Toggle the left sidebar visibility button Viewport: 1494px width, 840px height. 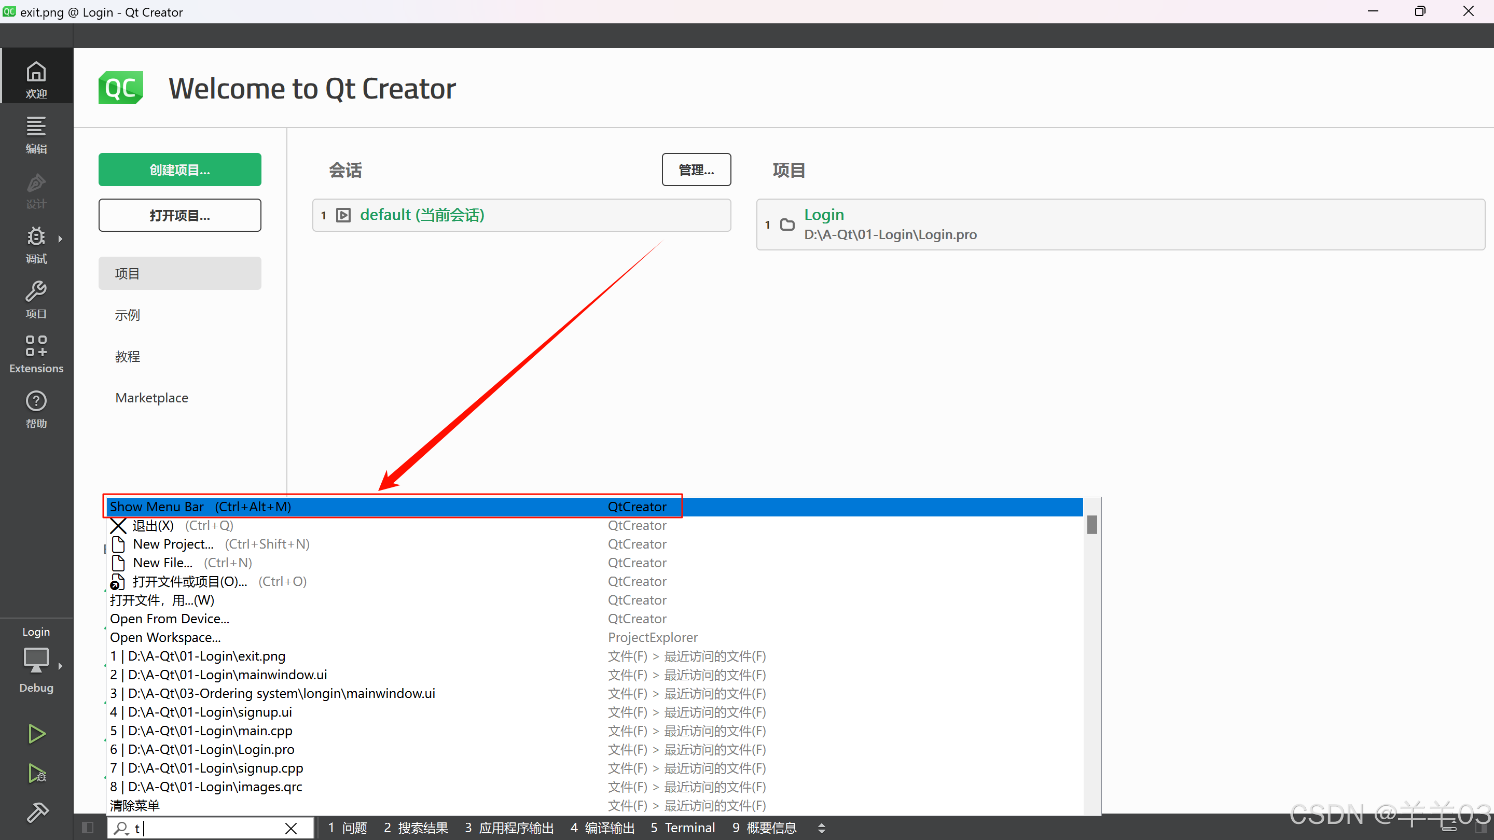[x=88, y=827]
